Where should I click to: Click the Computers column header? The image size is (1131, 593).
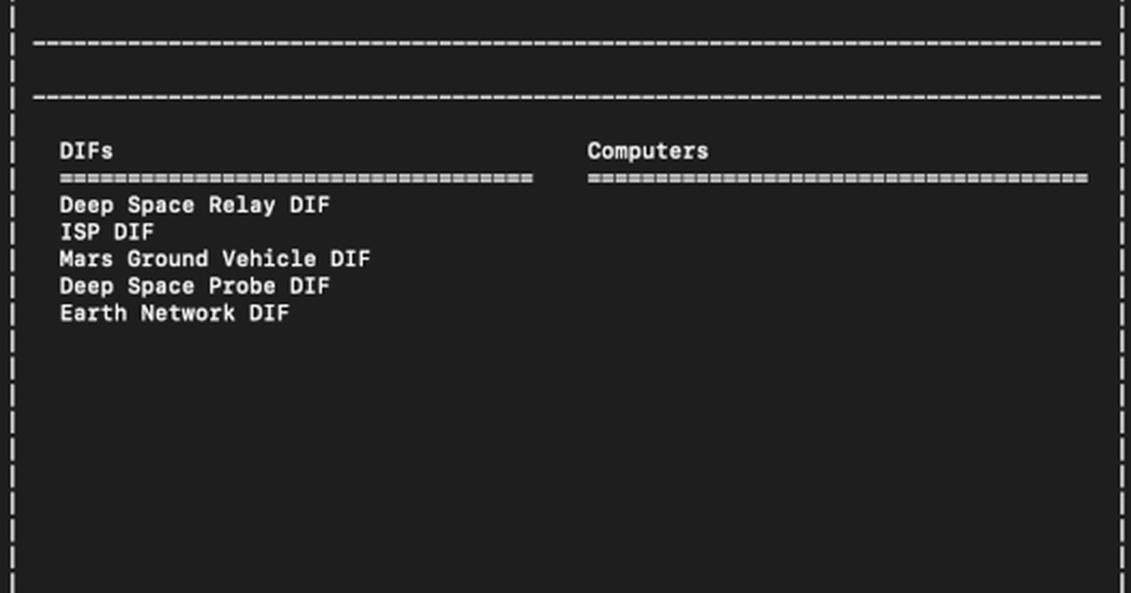coord(647,152)
